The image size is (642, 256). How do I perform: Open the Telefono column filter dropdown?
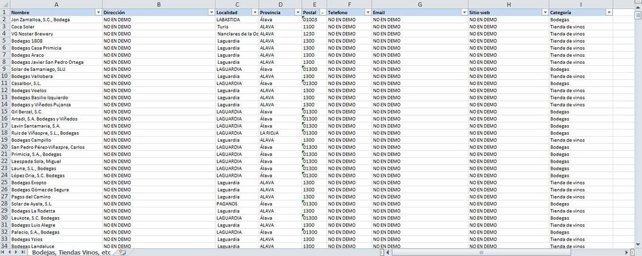(368, 13)
